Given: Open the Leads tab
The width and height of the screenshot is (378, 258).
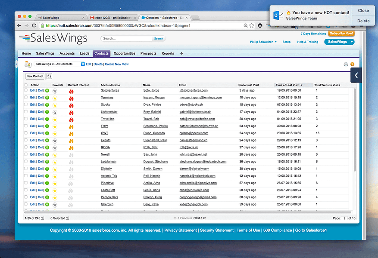Looking at the screenshot, I should pyautogui.click(x=84, y=53).
